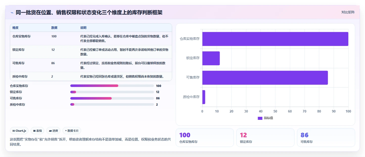Click the 仓库实物库存 bar in the chart

[x=275, y=39]
